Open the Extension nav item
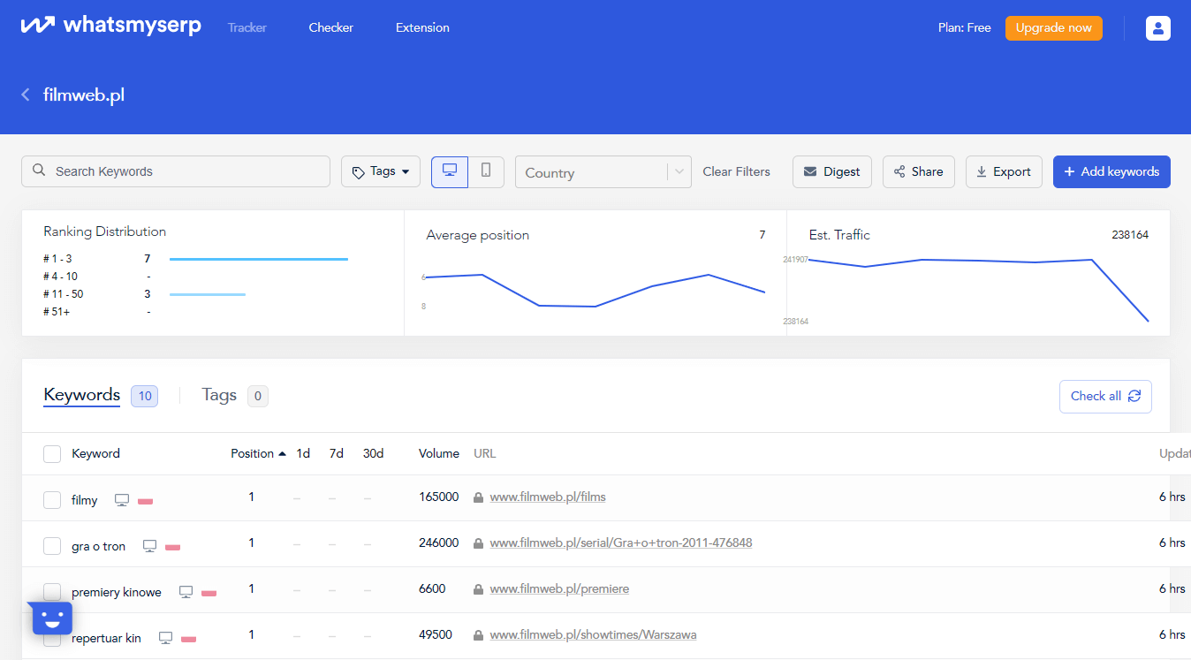The image size is (1191, 660). coord(422,27)
